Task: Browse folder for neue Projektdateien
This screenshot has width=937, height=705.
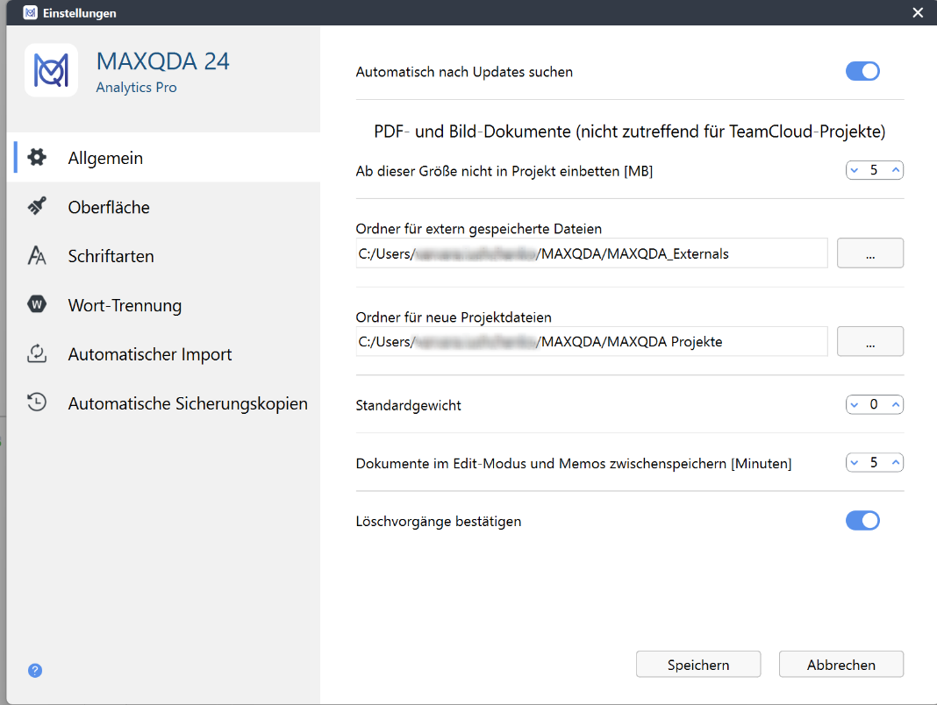Action: click(870, 342)
